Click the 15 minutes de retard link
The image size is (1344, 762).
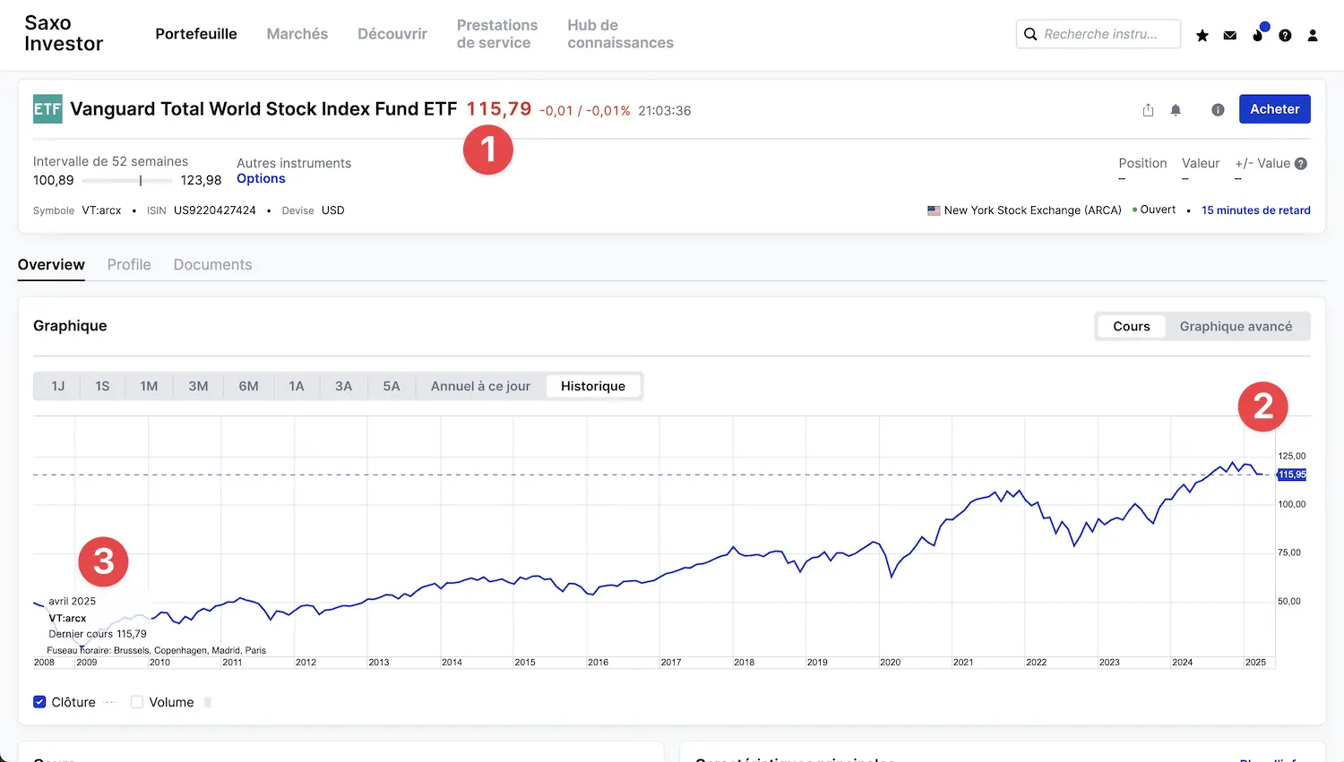(x=1255, y=210)
